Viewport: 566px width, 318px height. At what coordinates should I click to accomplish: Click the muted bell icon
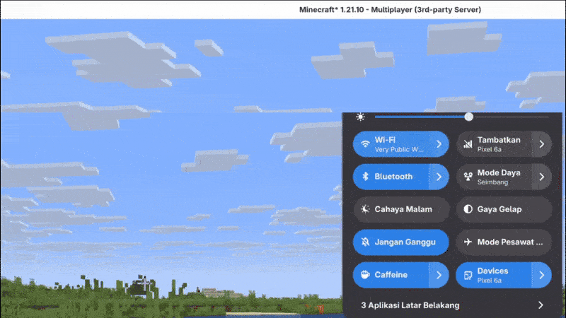(365, 242)
